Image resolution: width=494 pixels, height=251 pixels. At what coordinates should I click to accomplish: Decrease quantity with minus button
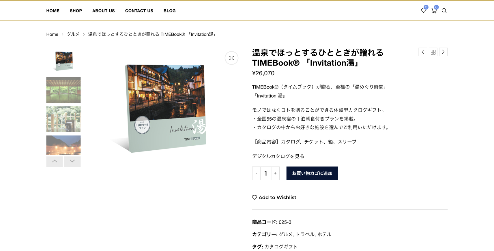[256, 173]
